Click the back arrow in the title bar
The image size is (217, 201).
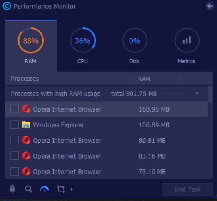(x=210, y=6)
